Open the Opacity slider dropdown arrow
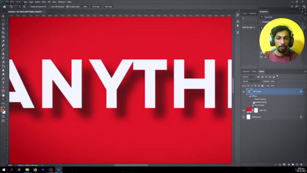The image size is (307, 173). tap(277, 81)
